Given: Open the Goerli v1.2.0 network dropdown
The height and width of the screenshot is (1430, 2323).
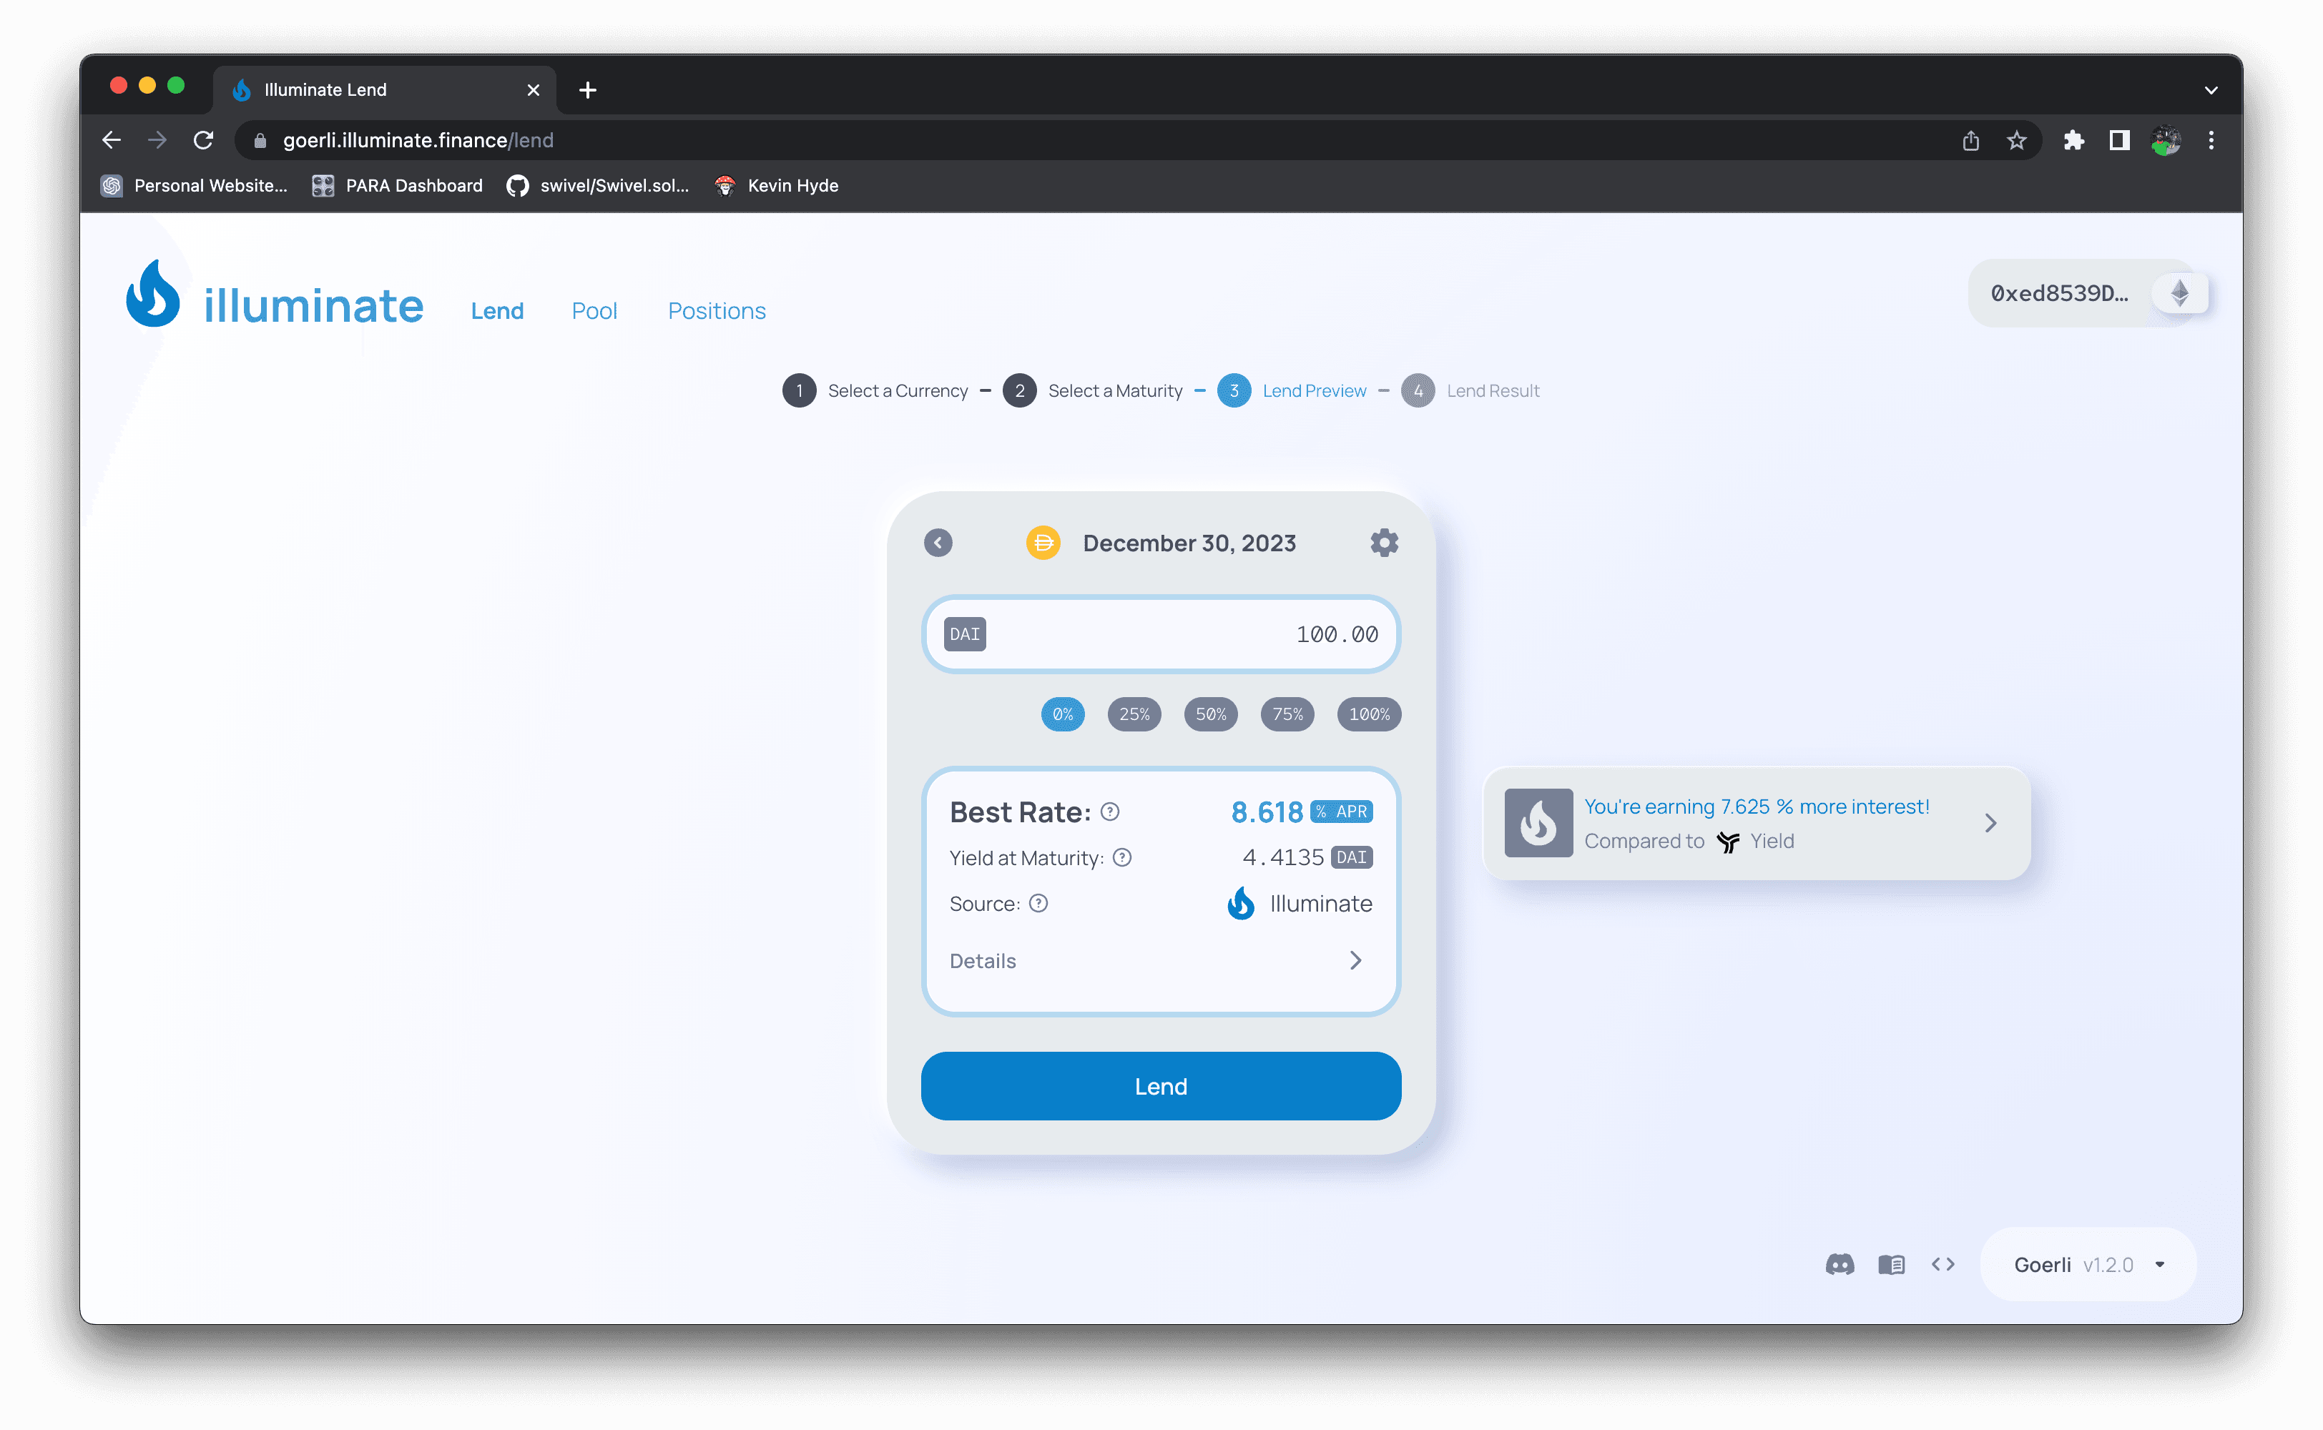Looking at the screenshot, I should point(2088,1265).
